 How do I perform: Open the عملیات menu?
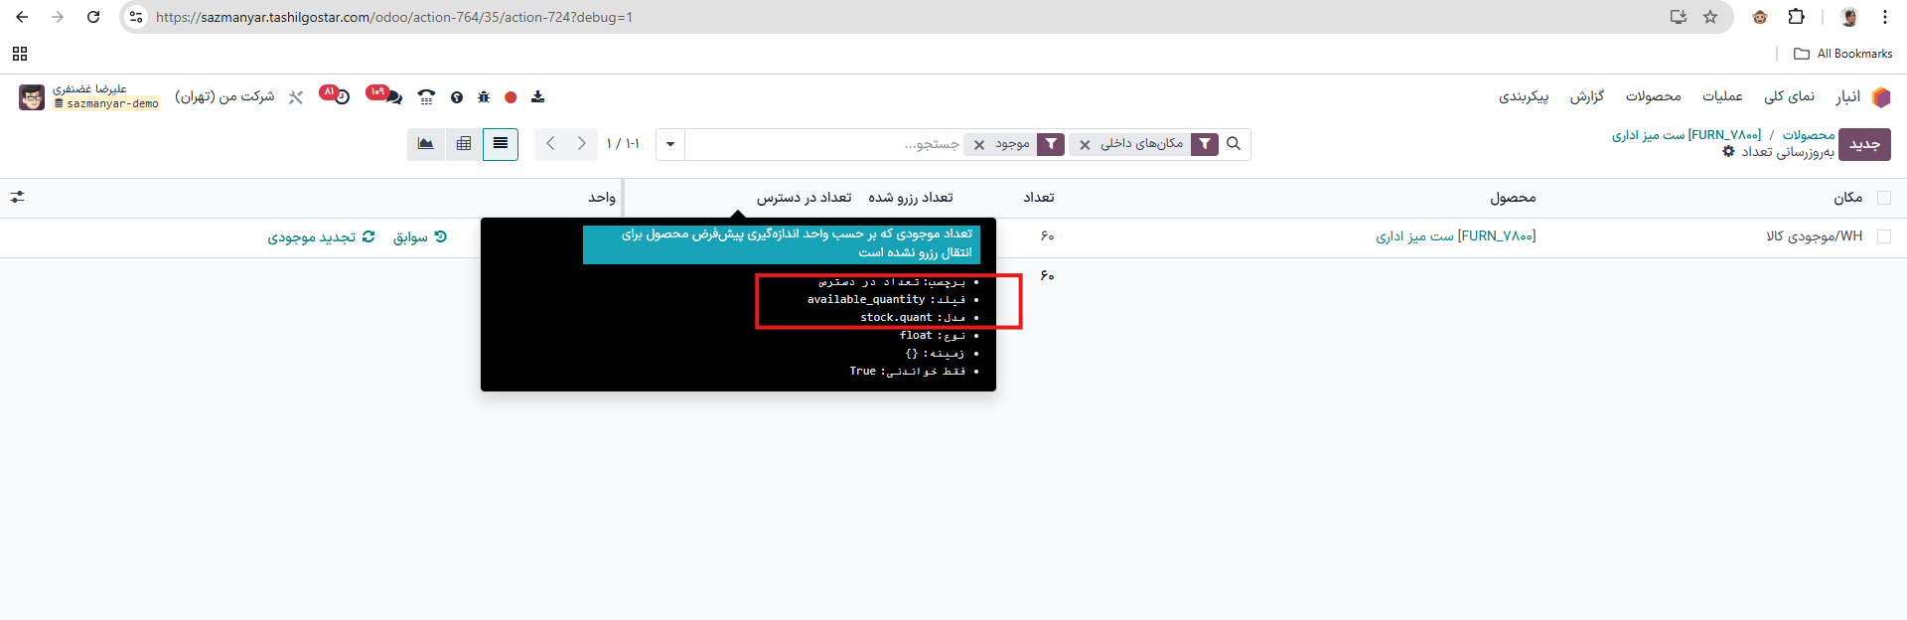tap(1722, 96)
